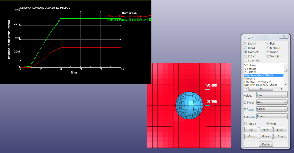Click the green legend entry in plot
The height and width of the screenshot is (153, 294).
click(129, 19)
